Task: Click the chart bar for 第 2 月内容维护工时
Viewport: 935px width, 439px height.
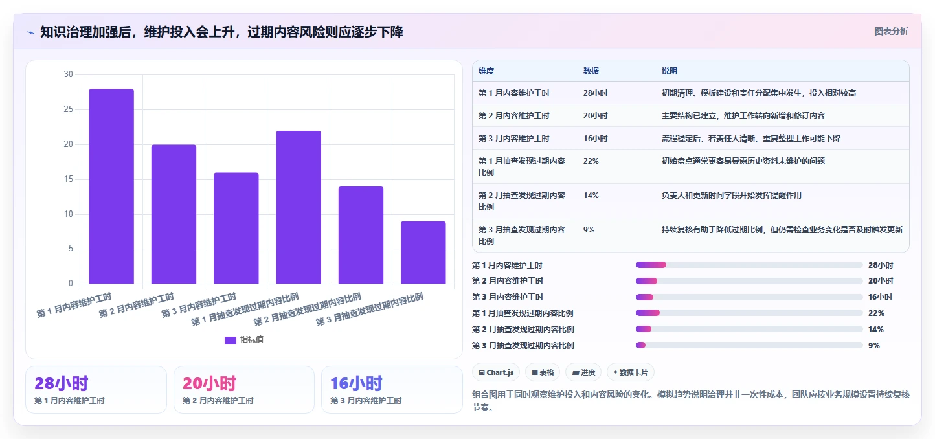Action: coord(174,214)
